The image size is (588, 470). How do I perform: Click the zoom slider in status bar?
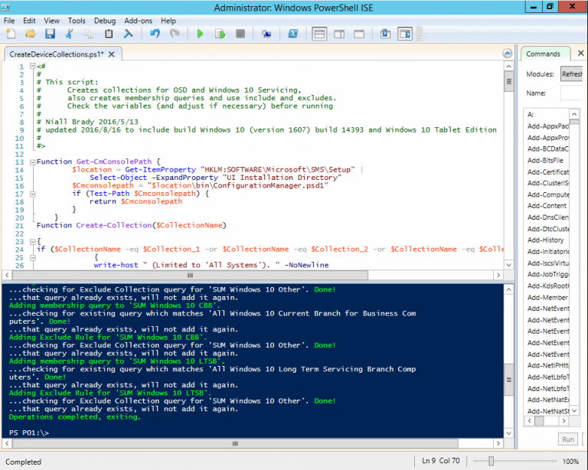coord(490,462)
